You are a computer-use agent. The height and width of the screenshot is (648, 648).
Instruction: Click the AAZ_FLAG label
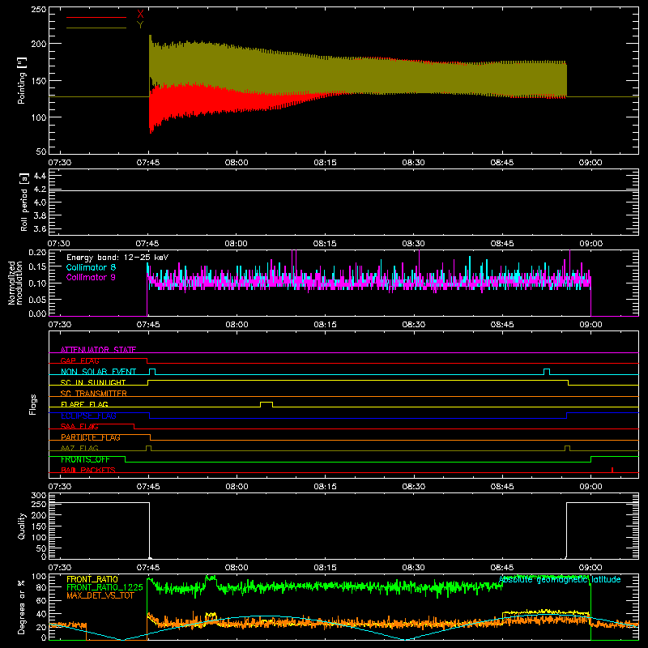[x=79, y=448]
